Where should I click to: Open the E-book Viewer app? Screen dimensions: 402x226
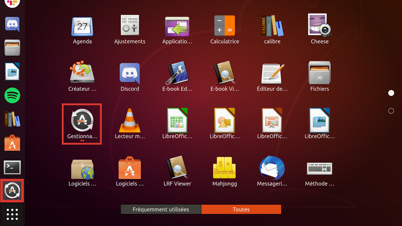224,73
